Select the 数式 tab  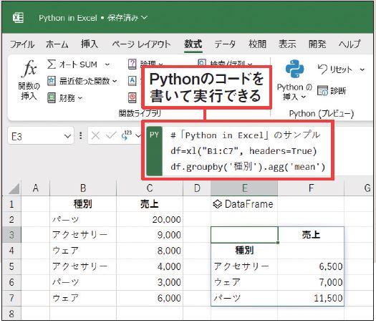(193, 44)
